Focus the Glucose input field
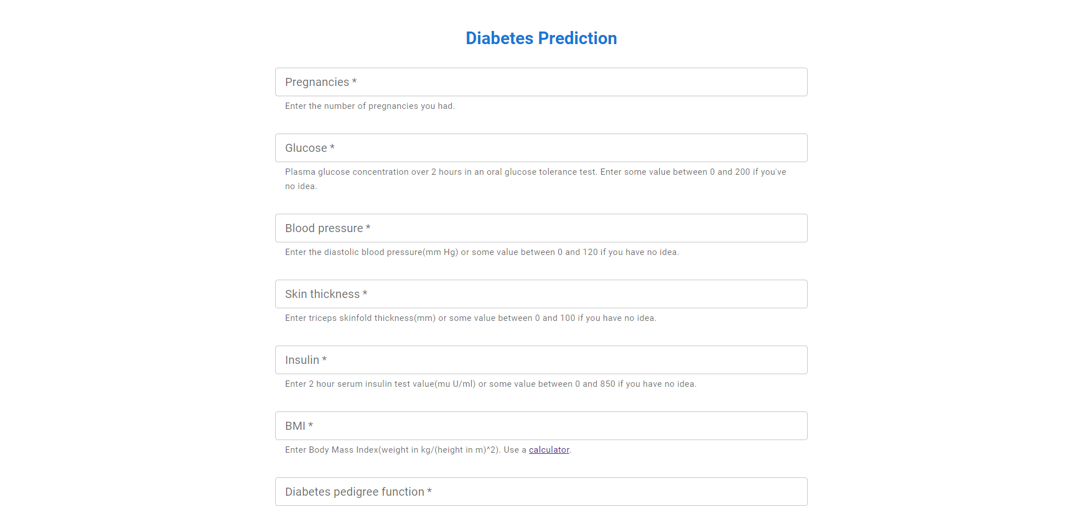Image resolution: width=1084 pixels, height=506 pixels. pyautogui.click(x=541, y=148)
